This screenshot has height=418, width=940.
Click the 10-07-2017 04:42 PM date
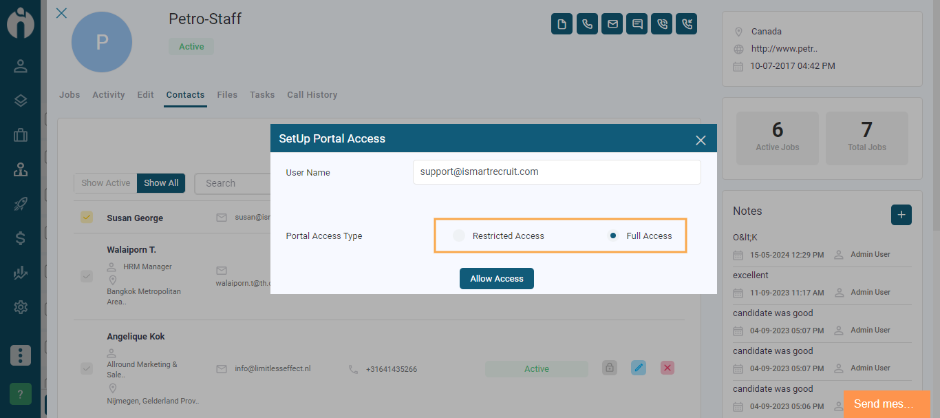click(793, 66)
